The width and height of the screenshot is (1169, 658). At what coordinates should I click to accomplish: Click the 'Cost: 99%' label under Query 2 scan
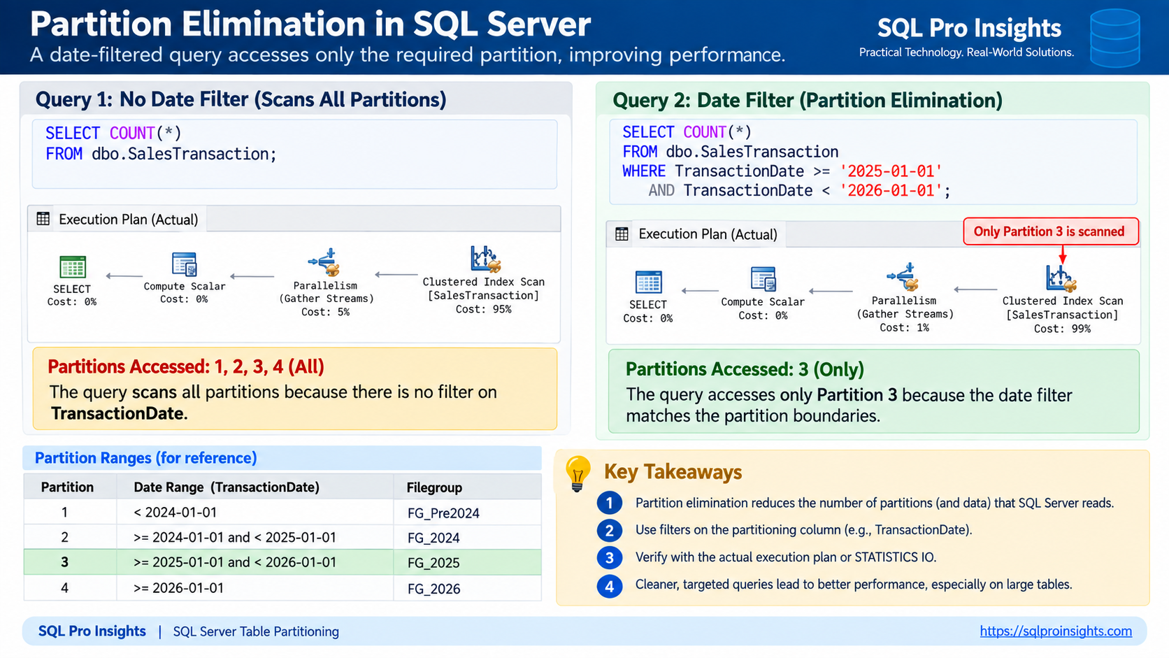coord(1062,329)
